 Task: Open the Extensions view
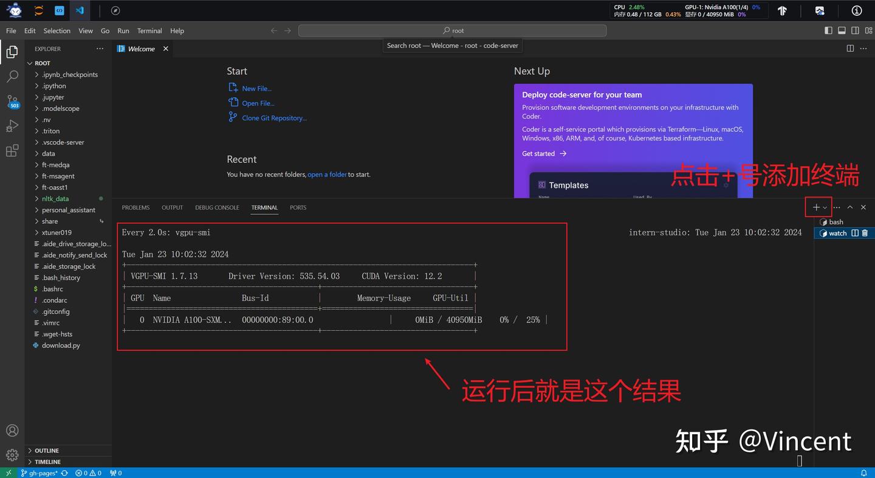[12, 151]
